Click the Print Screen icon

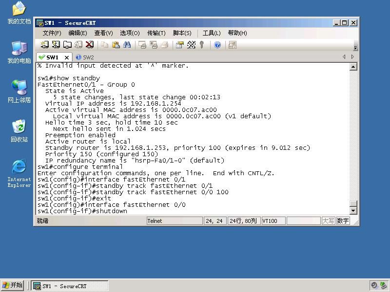click(x=142, y=45)
